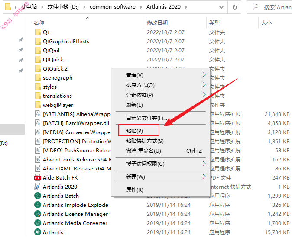Select the translations folder name
Viewport: 292px width, 238px height.
[57, 96]
